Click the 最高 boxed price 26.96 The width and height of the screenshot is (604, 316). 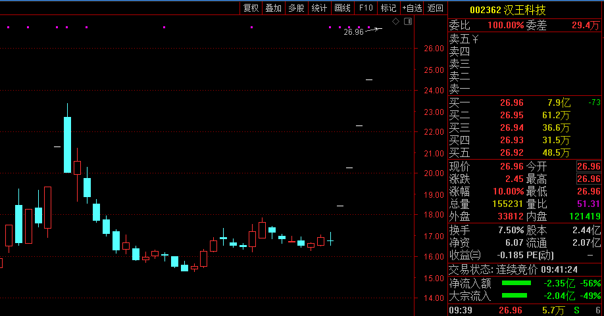tap(589, 179)
